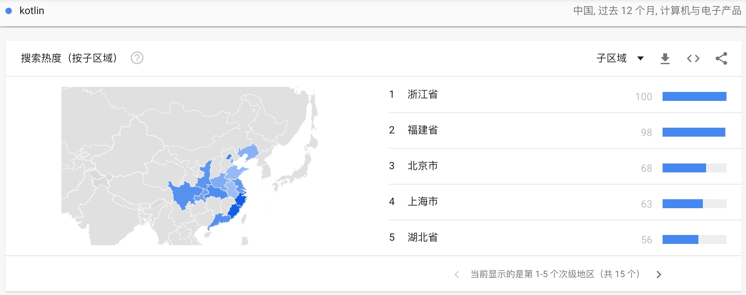Open the 北京市 region entry
746x295 pixels.
(x=423, y=166)
